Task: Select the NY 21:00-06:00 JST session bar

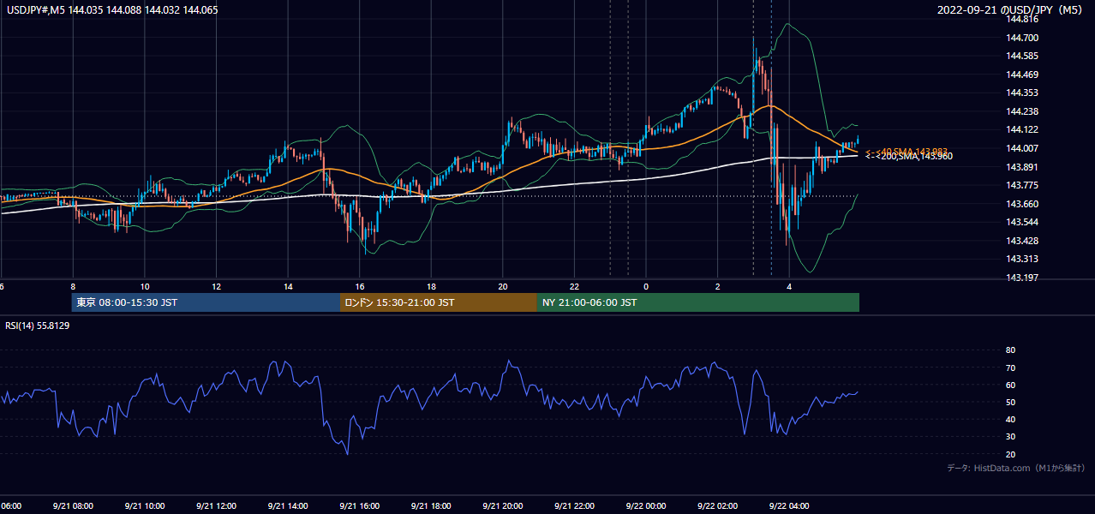Action: [698, 302]
